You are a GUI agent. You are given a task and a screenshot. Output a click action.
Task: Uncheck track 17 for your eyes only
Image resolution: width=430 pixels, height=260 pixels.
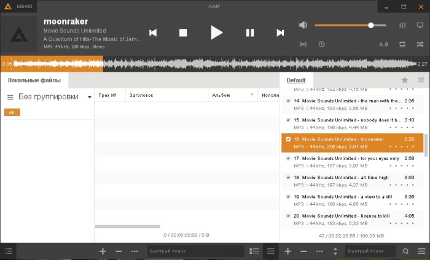tap(288, 158)
